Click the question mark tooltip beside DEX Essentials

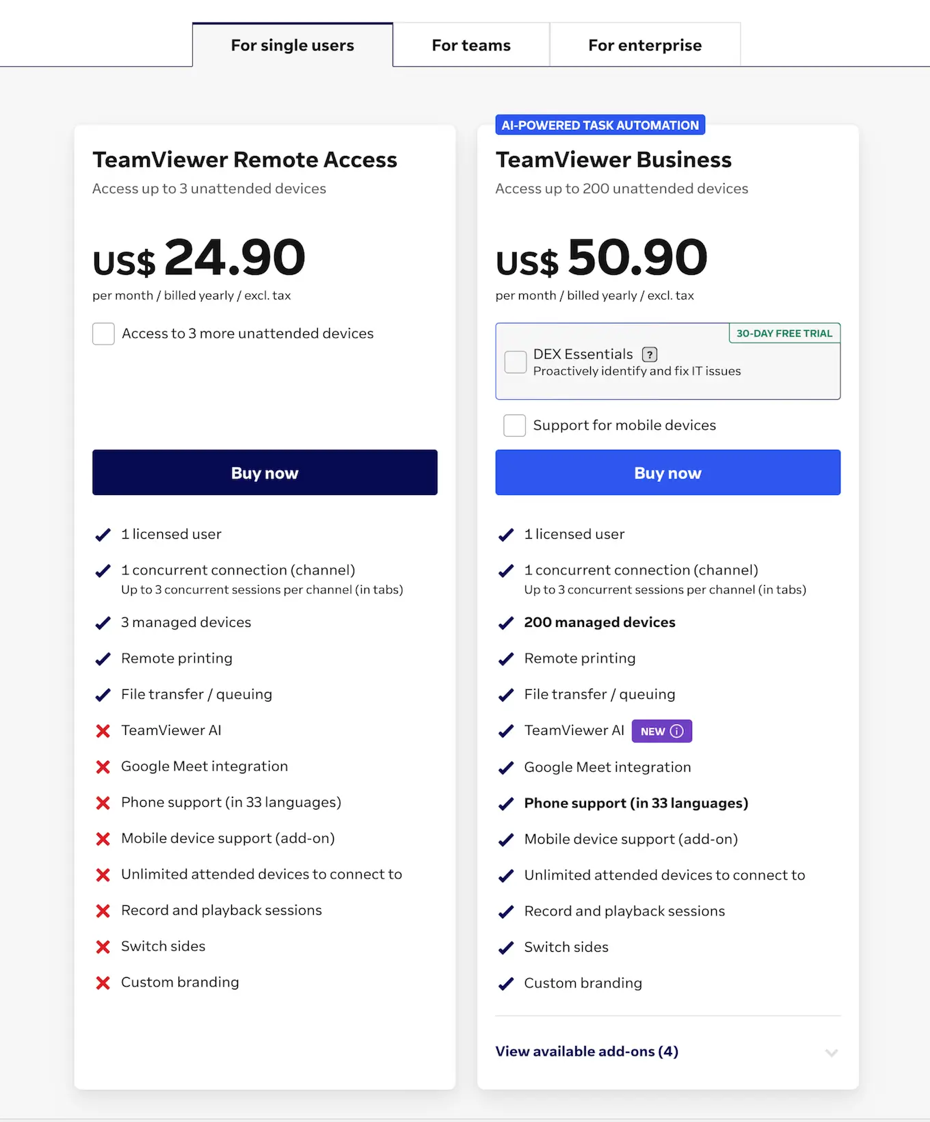coord(649,354)
